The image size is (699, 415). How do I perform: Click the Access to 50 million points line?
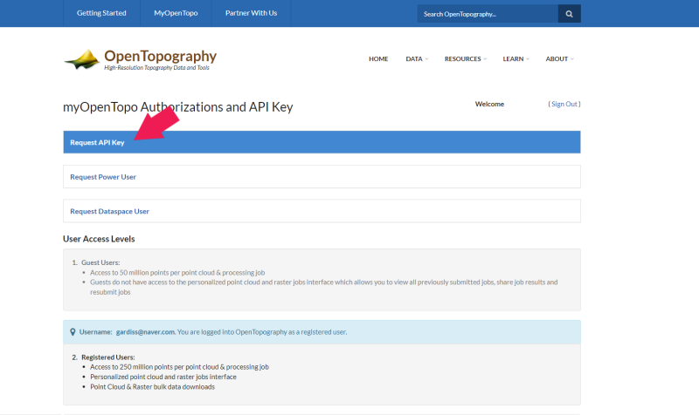point(177,273)
